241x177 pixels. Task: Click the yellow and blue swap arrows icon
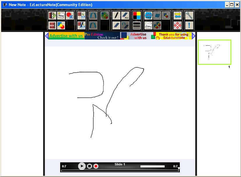pyautogui.click(x=178, y=15)
